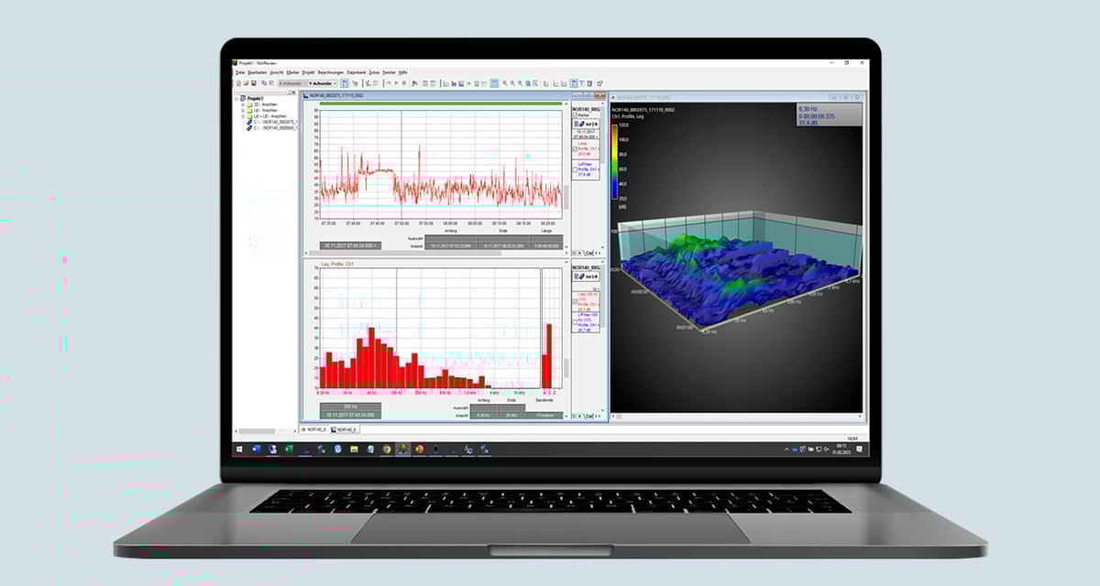Image resolution: width=1100 pixels, height=586 pixels.
Task: Collapse the Projekt1 tree root node
Action: click(x=237, y=98)
